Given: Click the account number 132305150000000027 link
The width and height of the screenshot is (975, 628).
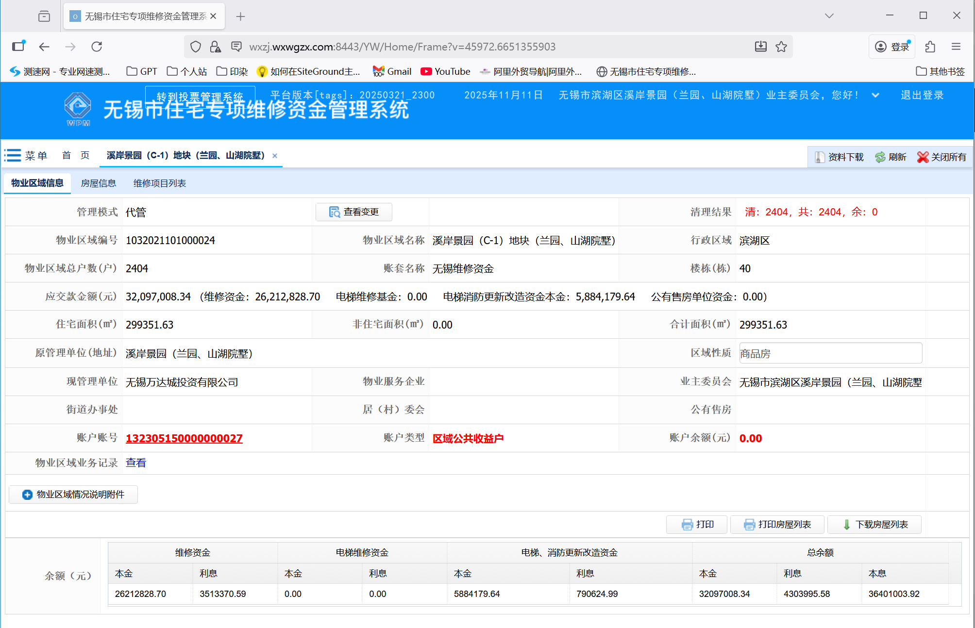Looking at the screenshot, I should [x=184, y=438].
